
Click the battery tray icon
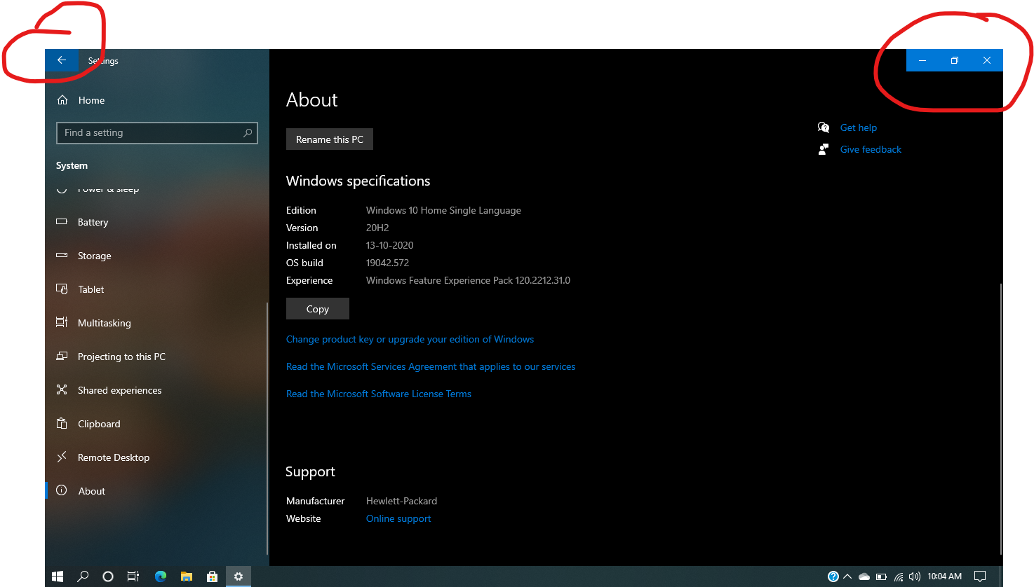coord(881,576)
